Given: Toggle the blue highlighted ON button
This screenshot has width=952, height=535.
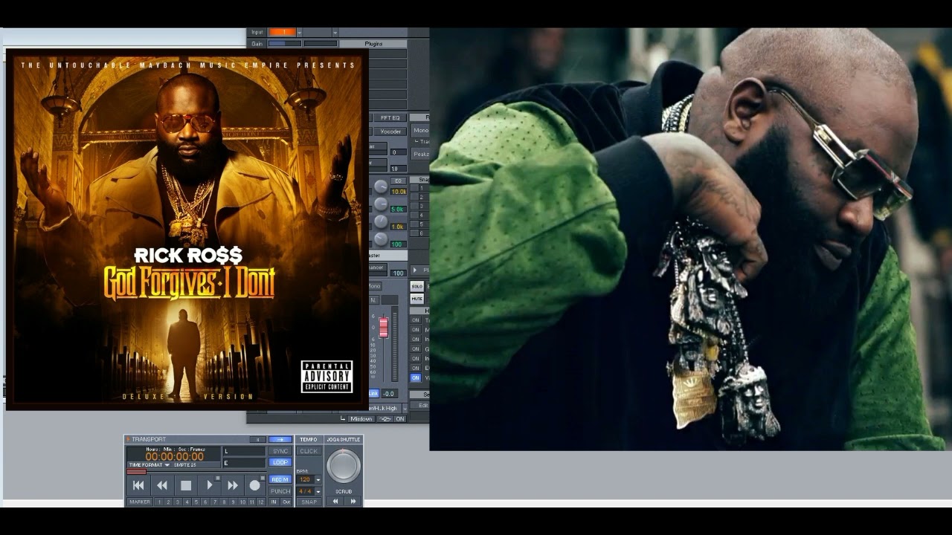Looking at the screenshot, I should click(416, 377).
